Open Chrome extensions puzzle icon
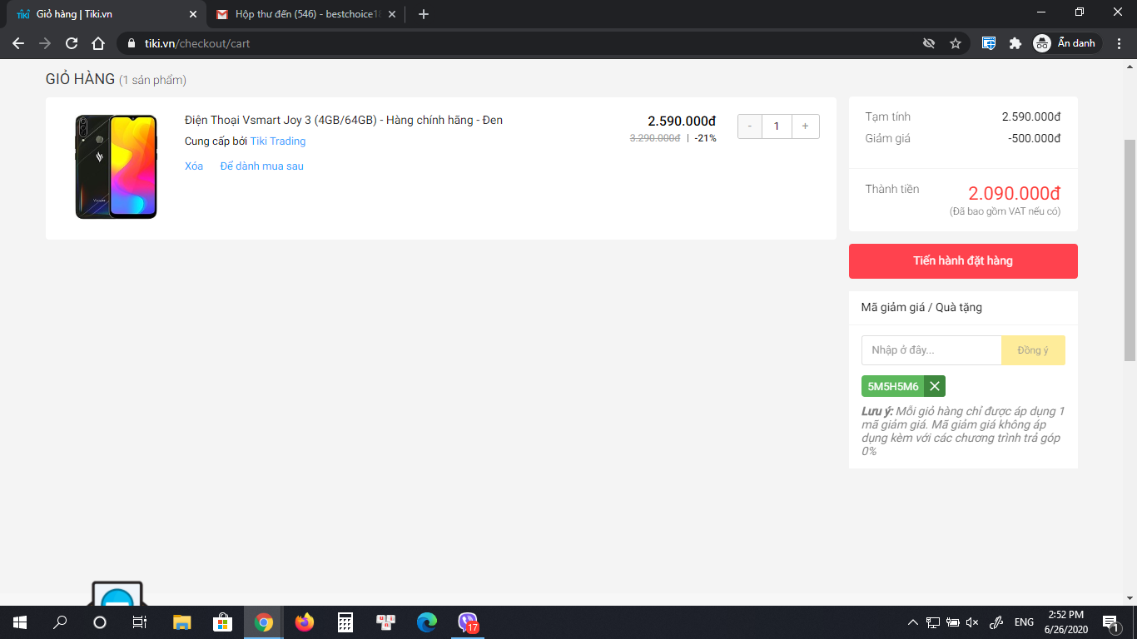 point(1015,43)
